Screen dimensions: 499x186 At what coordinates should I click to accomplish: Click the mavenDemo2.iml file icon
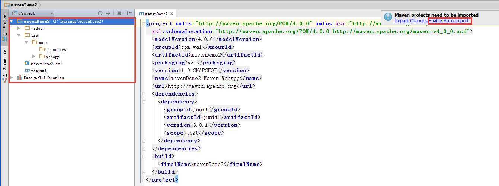27,64
